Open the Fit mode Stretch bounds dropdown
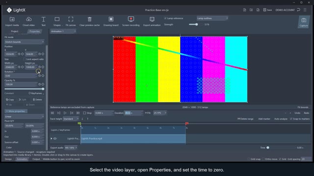 click(24, 42)
